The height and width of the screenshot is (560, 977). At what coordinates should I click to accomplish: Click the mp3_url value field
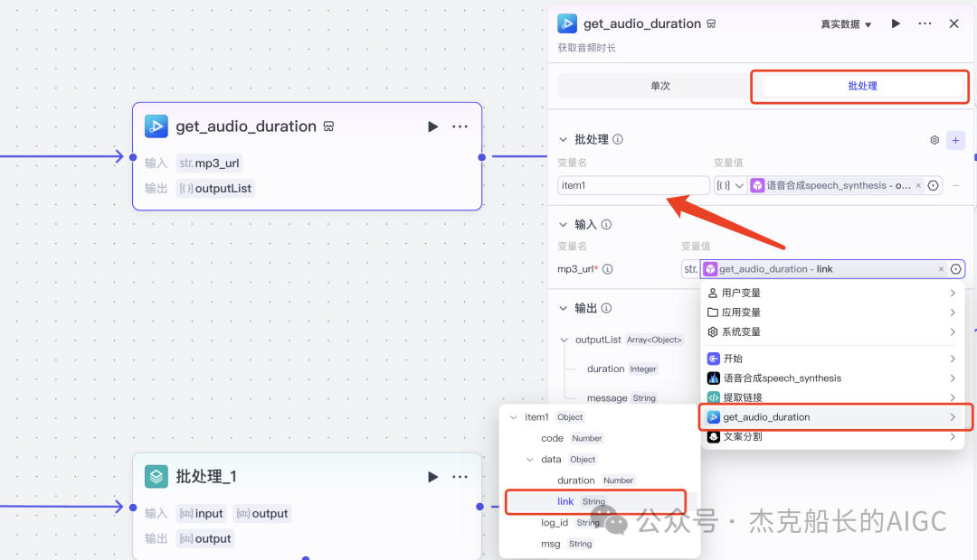click(x=822, y=269)
